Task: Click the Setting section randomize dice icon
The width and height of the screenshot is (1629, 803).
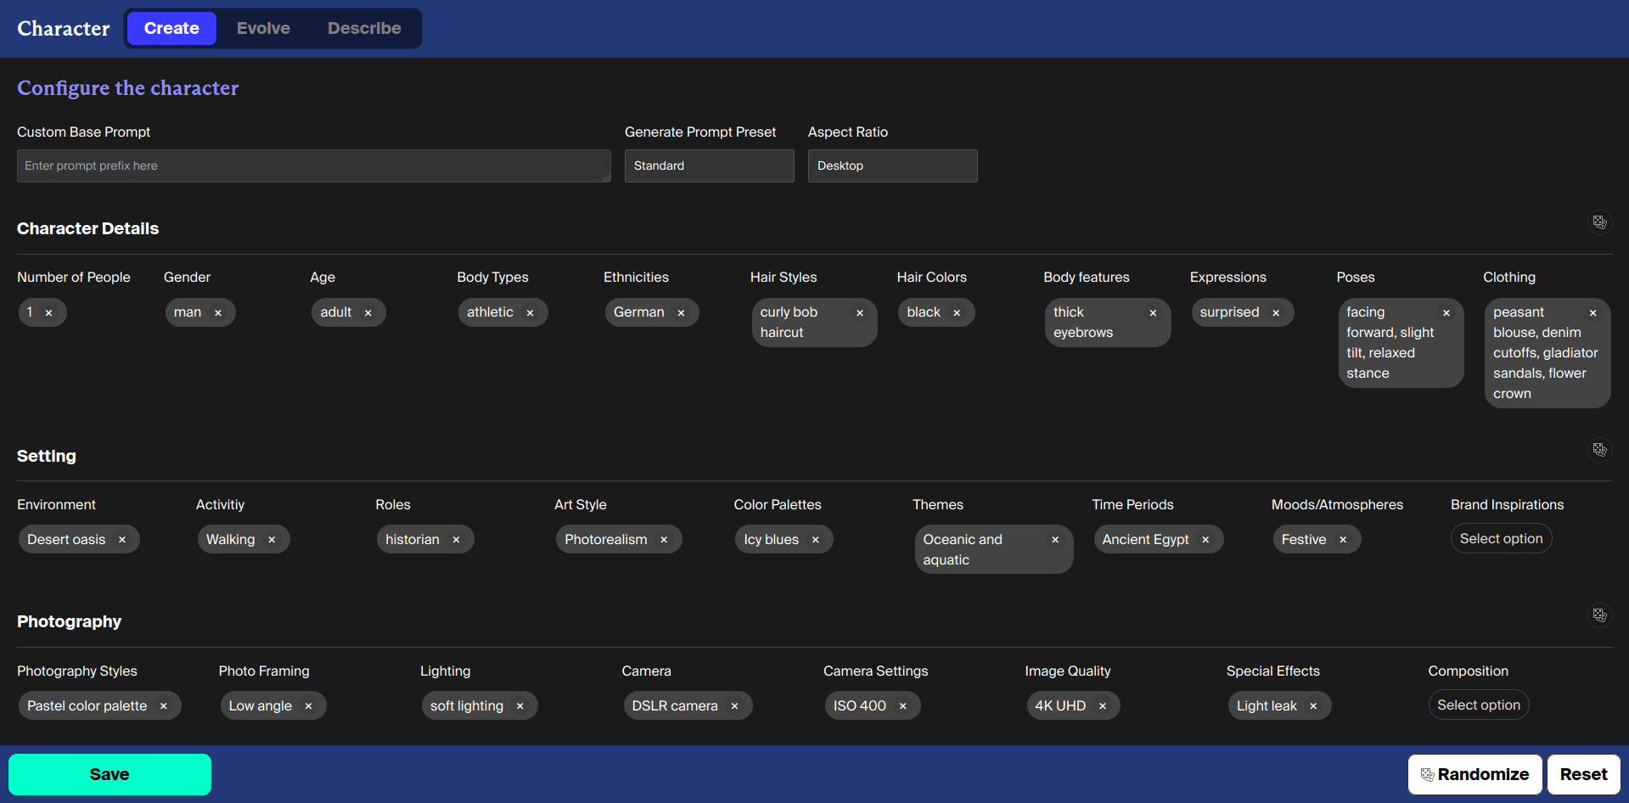Action: pyautogui.click(x=1599, y=450)
